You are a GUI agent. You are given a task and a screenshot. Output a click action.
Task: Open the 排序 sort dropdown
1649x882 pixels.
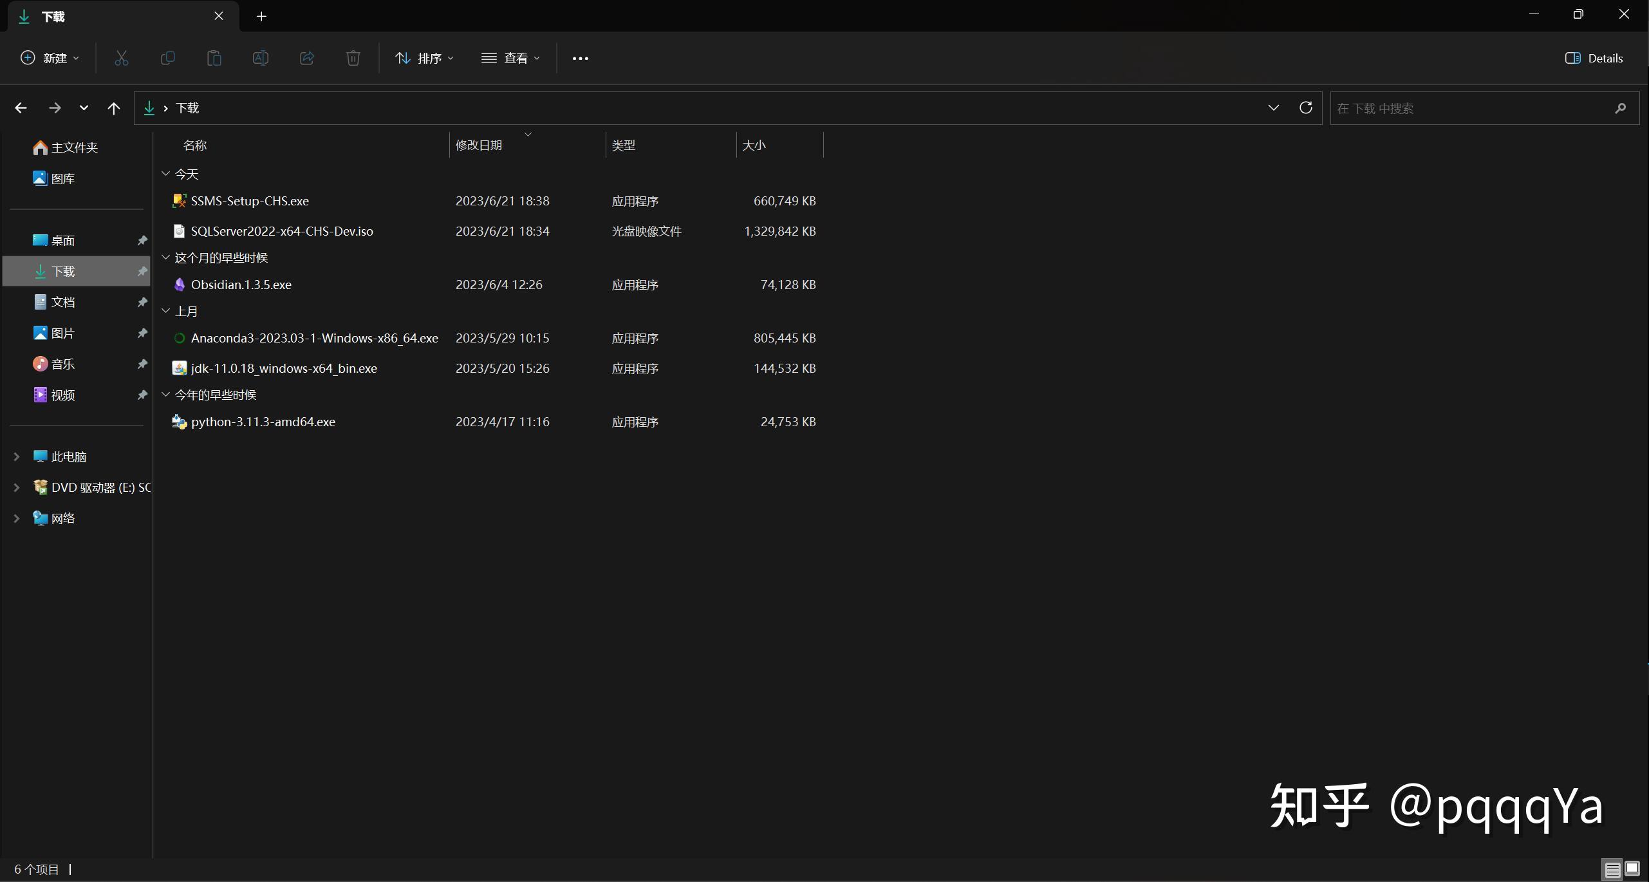[x=425, y=58]
